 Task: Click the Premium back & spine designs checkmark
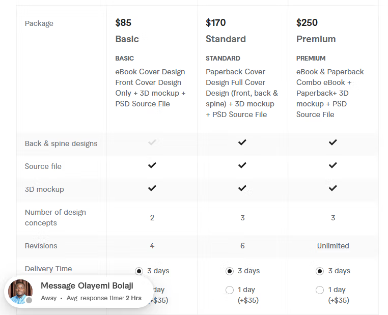coord(333,142)
